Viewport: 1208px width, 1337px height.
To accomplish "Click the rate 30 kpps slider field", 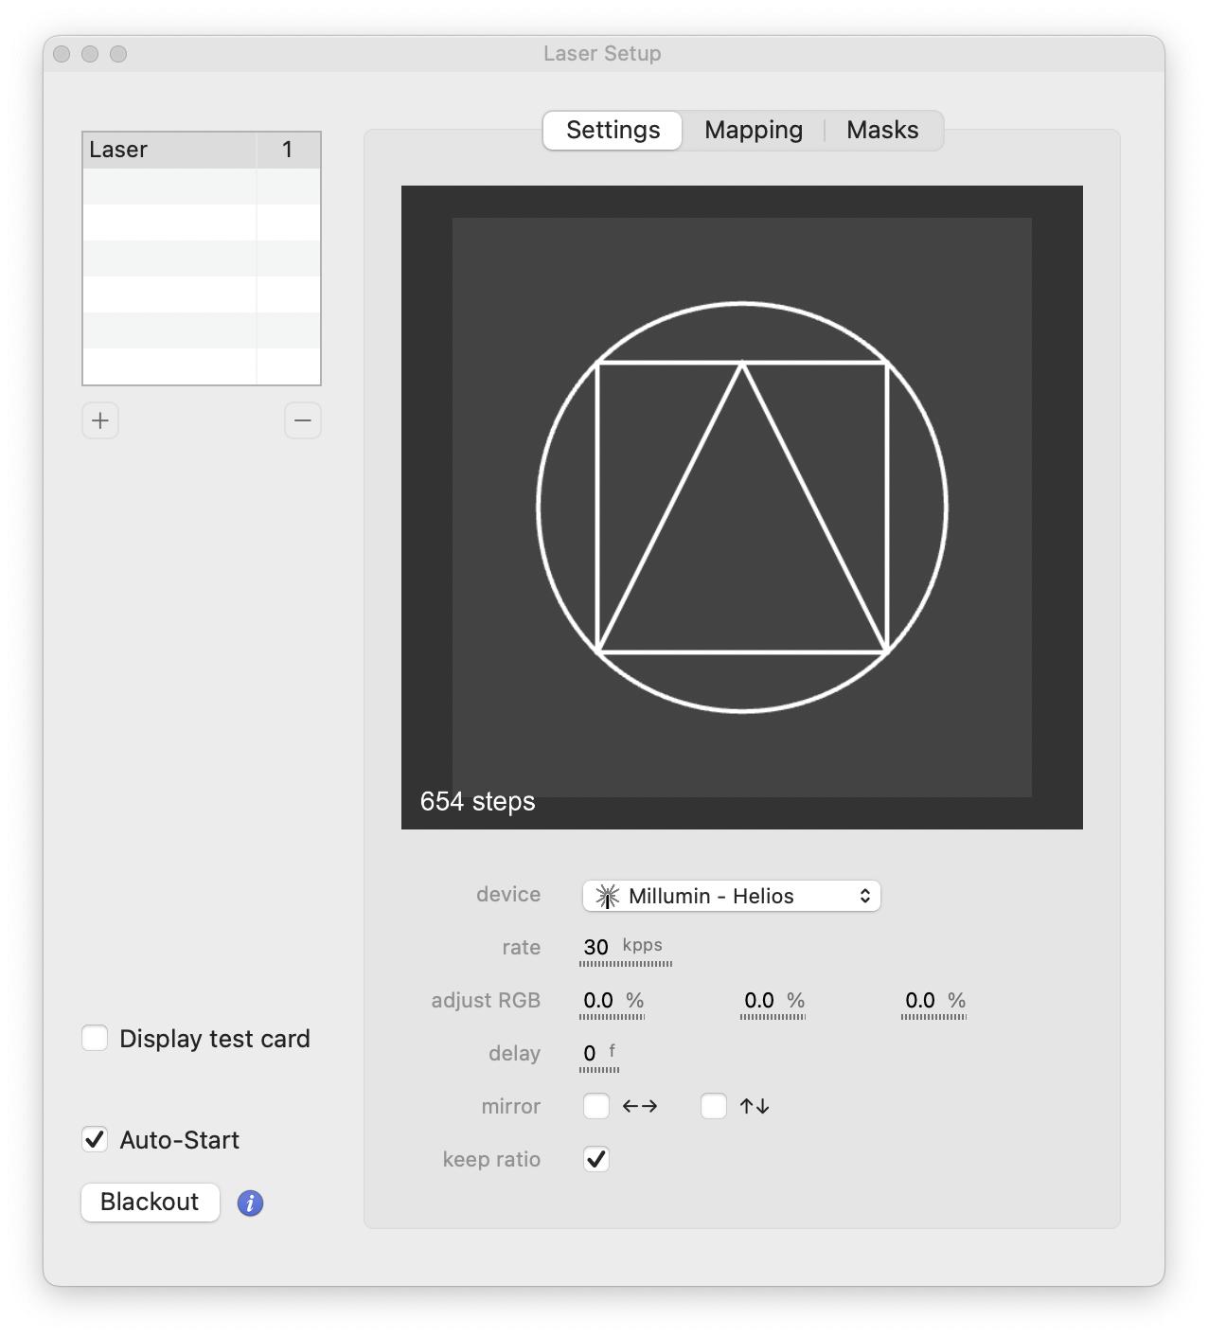I will point(625,948).
